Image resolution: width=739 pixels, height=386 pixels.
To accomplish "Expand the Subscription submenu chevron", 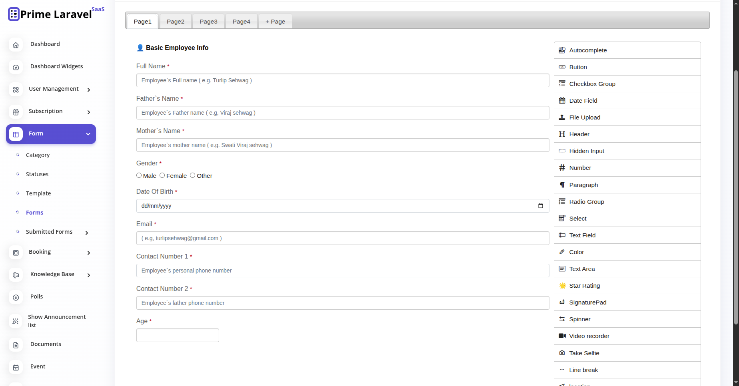I will point(89,112).
